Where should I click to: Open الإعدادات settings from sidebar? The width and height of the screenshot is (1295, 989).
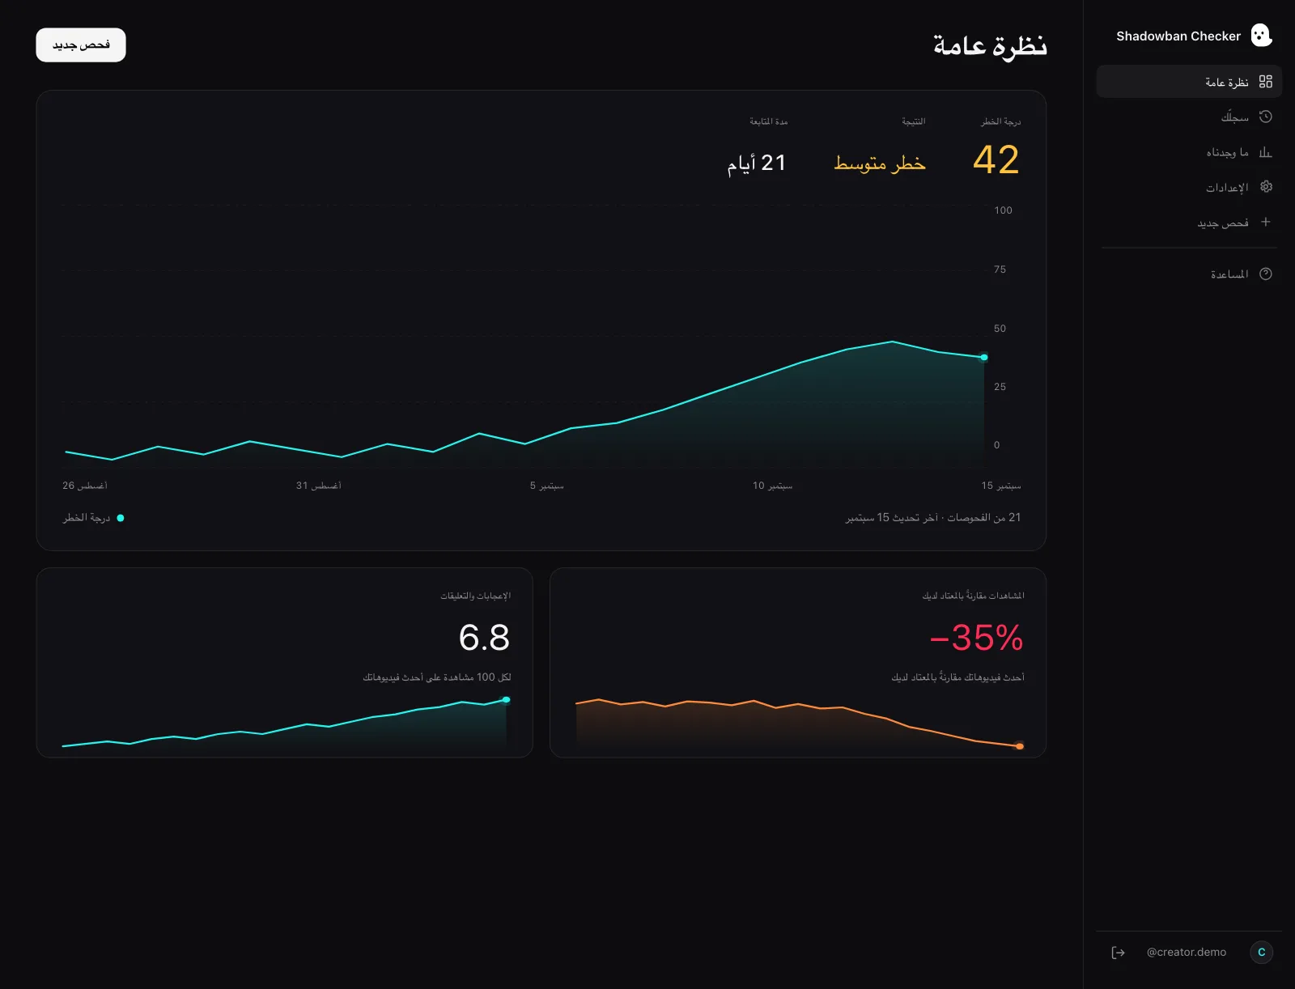[1189, 187]
